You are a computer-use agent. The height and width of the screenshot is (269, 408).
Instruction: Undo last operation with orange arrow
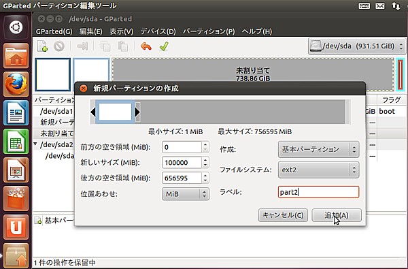tap(146, 46)
